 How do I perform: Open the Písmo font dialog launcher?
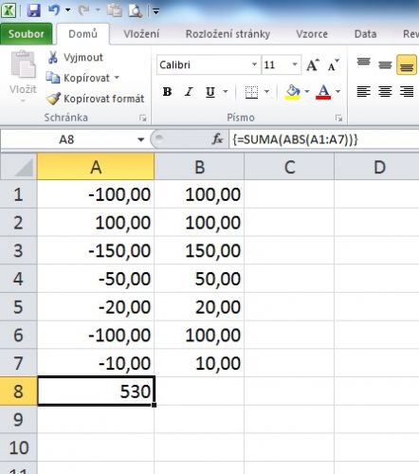point(338,118)
